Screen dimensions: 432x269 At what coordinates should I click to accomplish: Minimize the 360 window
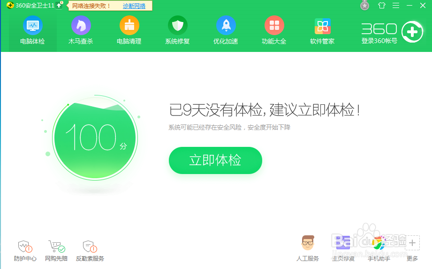pyautogui.click(x=409, y=6)
